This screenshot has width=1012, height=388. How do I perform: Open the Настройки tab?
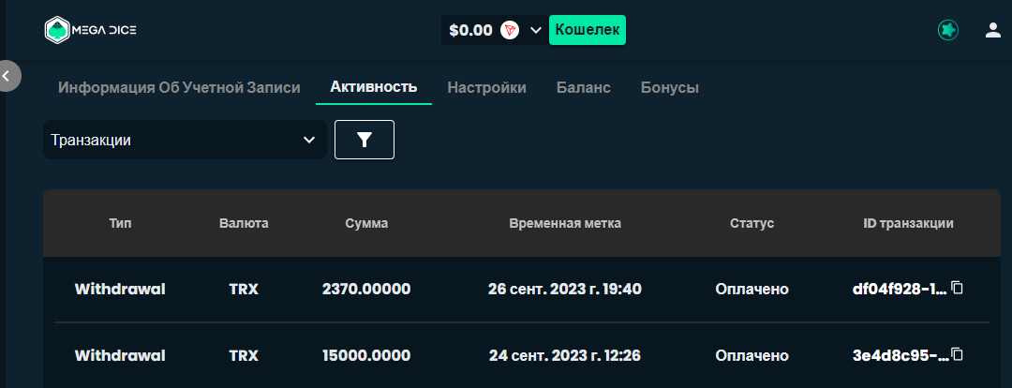(486, 87)
